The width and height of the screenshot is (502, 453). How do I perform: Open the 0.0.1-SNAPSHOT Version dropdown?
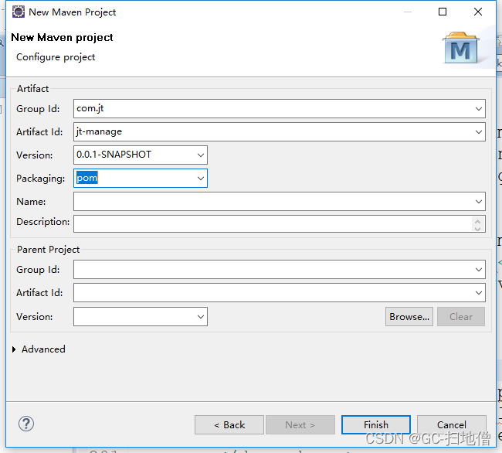point(201,155)
